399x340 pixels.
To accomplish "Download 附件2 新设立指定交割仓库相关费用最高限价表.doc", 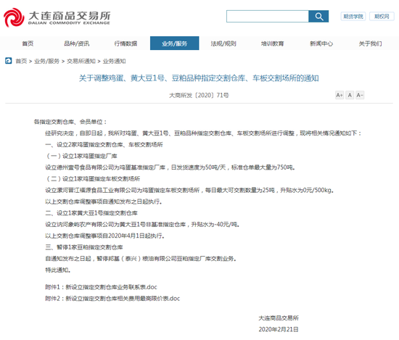I will click(112, 298).
